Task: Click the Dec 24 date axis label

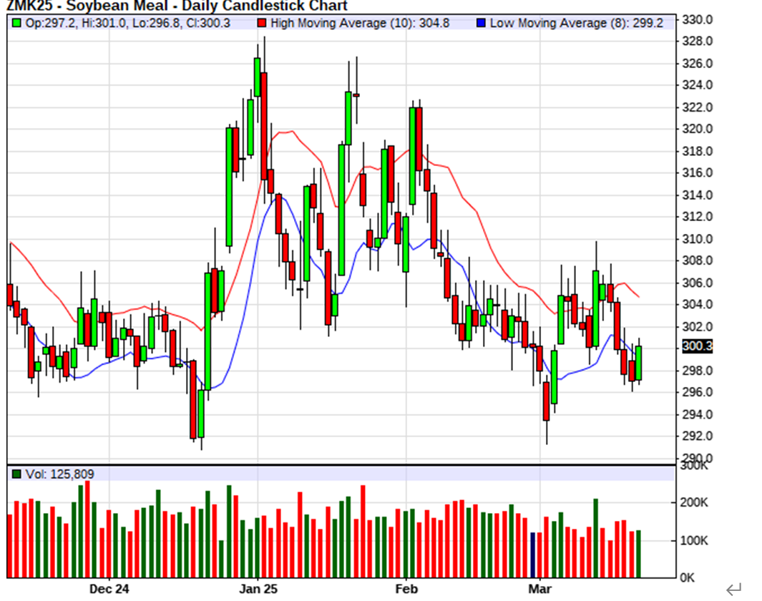Action: coord(109,589)
